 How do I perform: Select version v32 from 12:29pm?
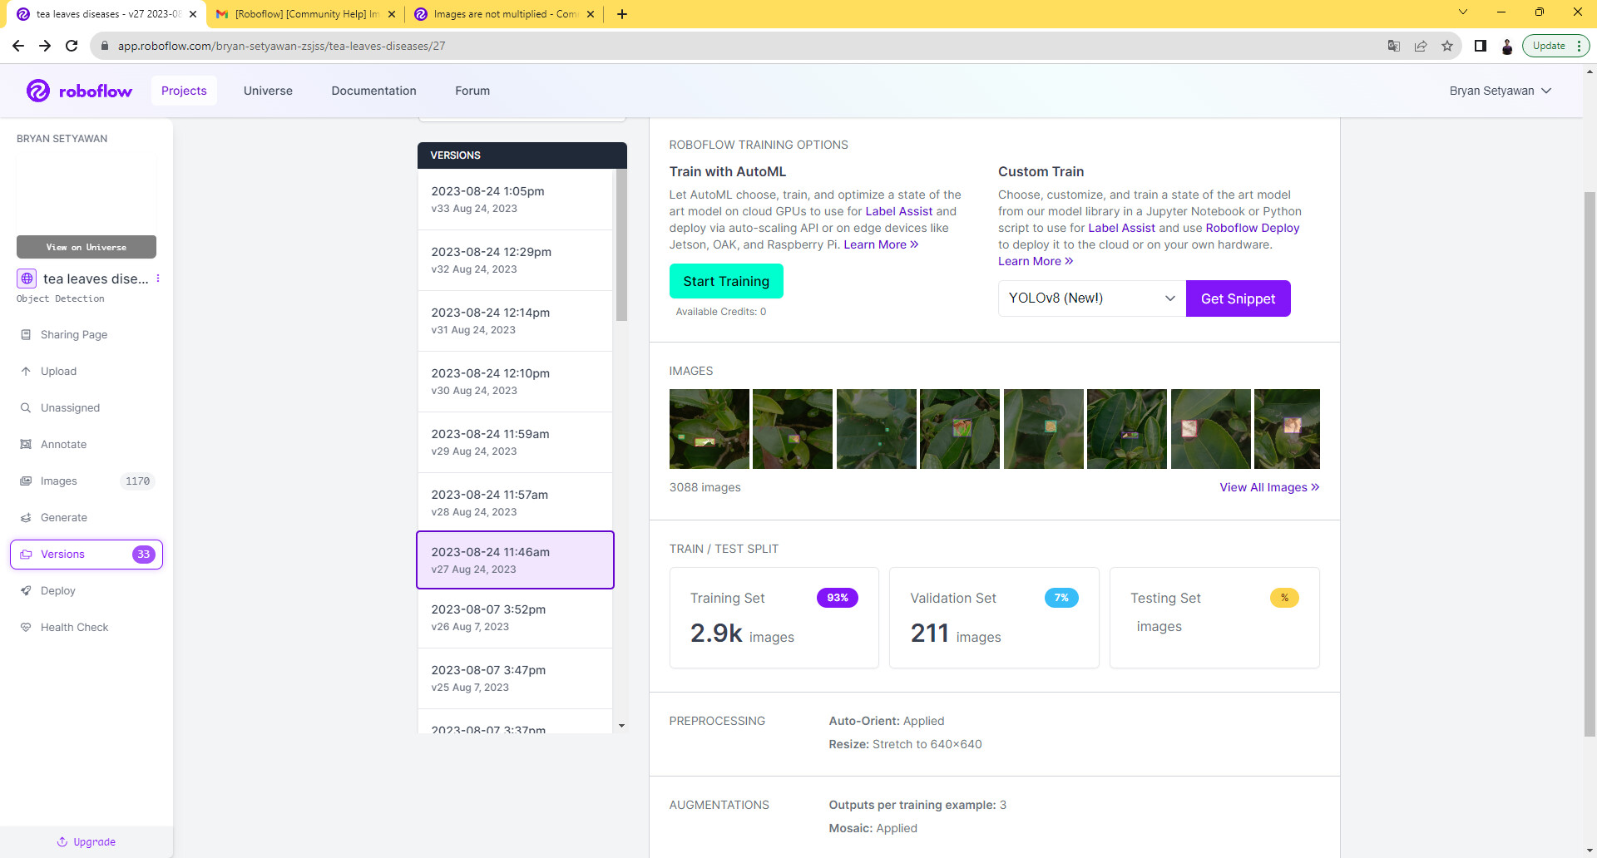[x=515, y=260]
